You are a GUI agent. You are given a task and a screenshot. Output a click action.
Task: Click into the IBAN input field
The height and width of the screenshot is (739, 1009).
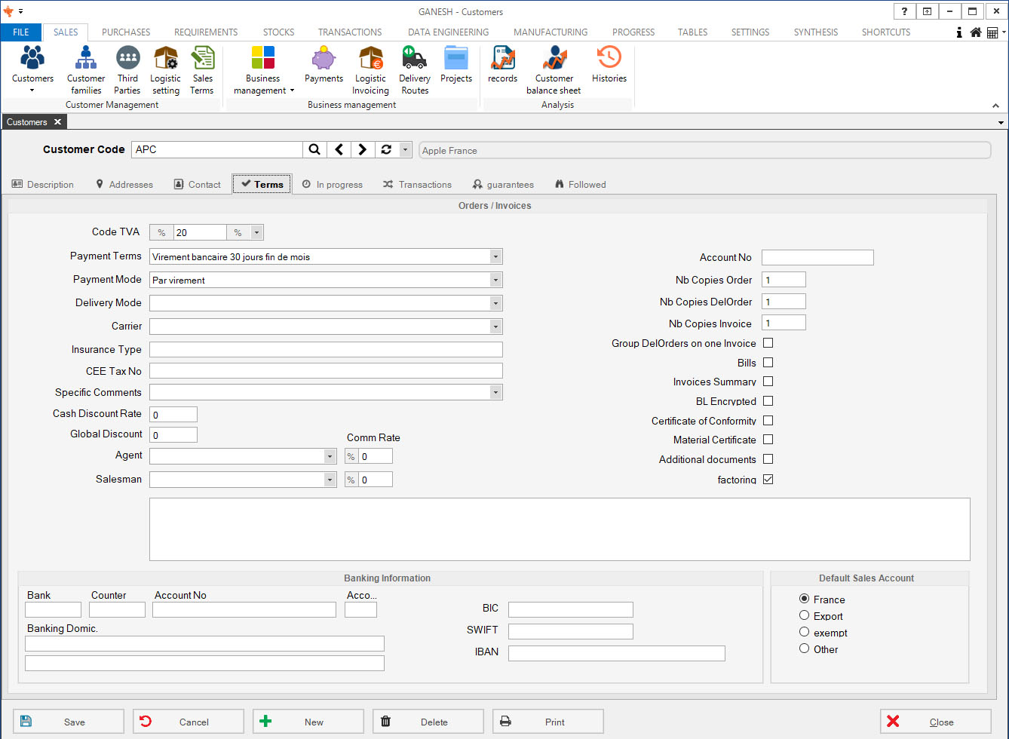click(x=616, y=653)
